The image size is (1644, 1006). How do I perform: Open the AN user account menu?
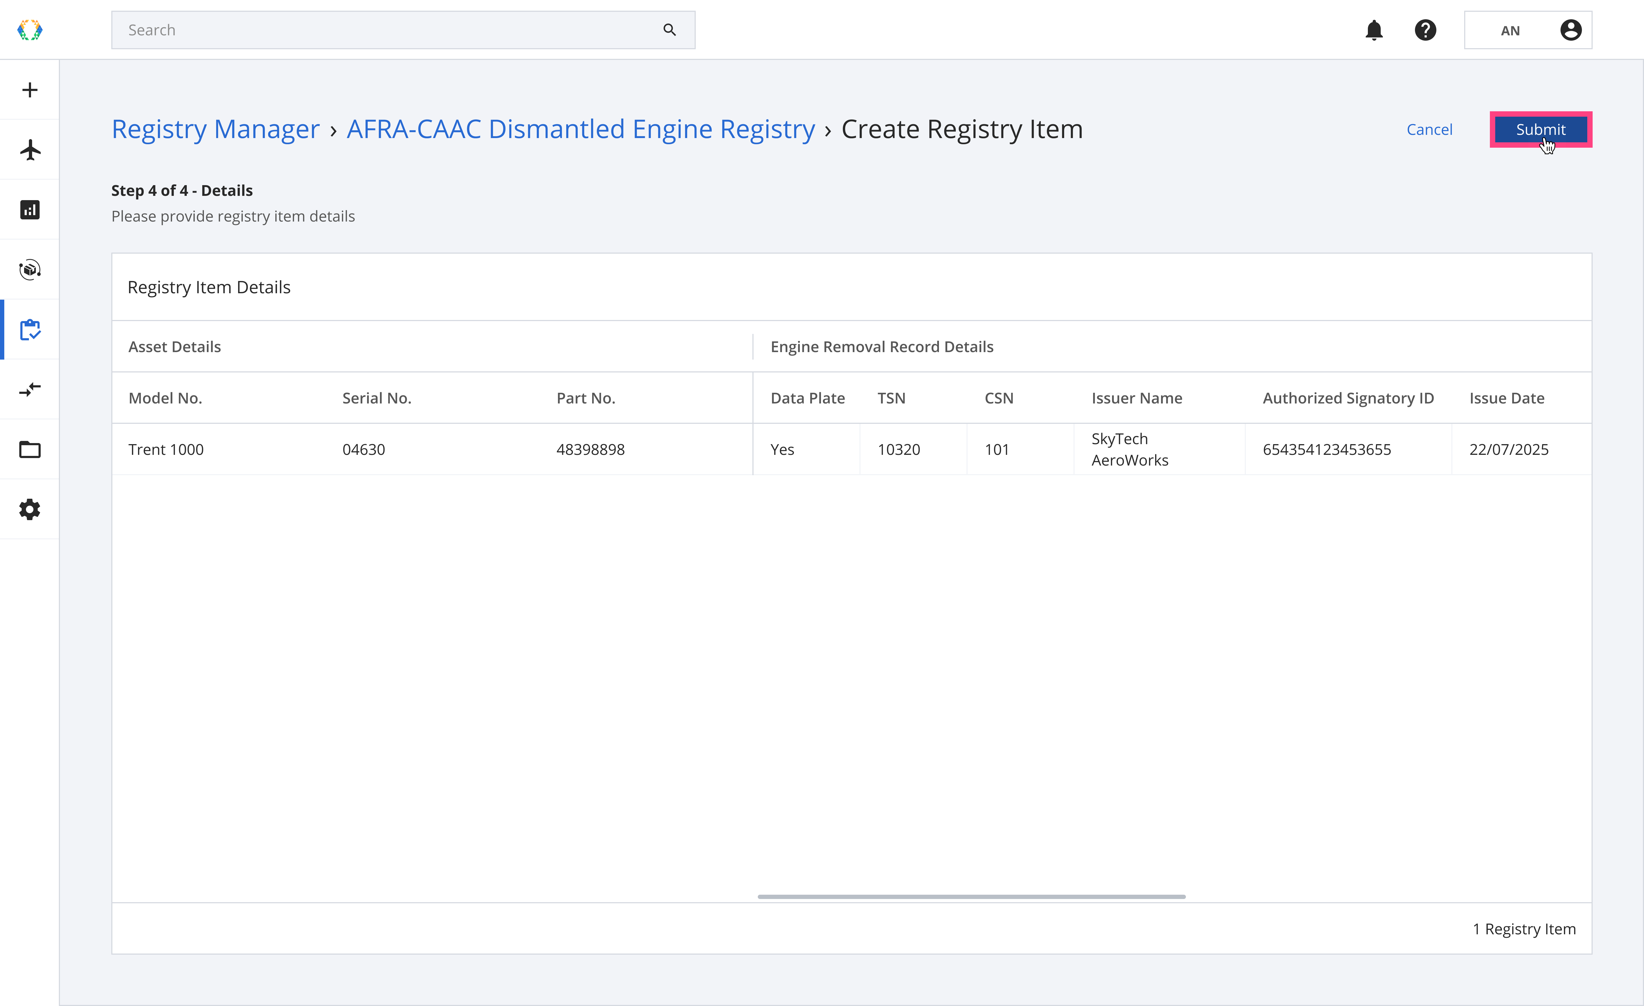[x=1528, y=30]
